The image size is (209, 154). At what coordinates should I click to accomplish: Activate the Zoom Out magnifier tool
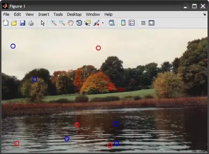point(62,23)
